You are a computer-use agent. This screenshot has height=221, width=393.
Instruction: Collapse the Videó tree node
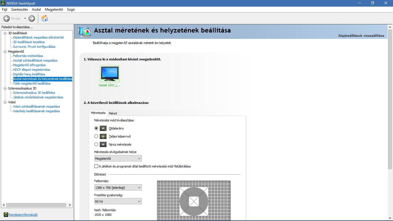coord(5,102)
